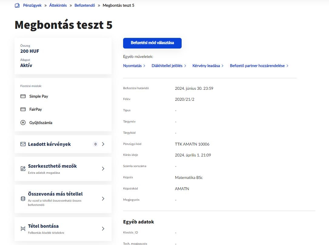The width and height of the screenshot is (329, 245).
Task: Click the envelope icon next to Leadott kérvények
Action: pyautogui.click(x=23, y=144)
